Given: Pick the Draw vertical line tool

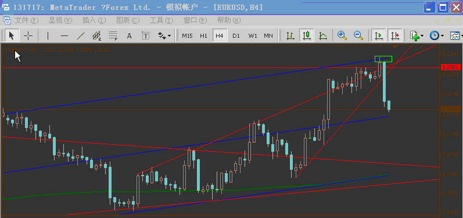Looking at the screenshot, I should click(48, 35).
